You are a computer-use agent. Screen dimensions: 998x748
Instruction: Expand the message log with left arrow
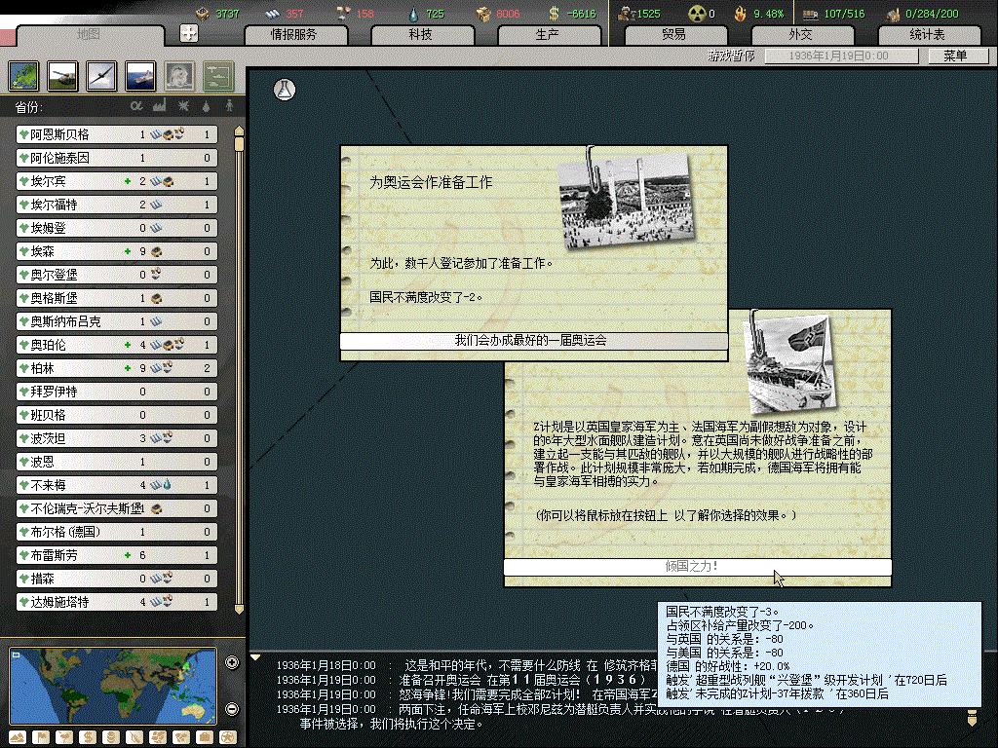(256, 657)
